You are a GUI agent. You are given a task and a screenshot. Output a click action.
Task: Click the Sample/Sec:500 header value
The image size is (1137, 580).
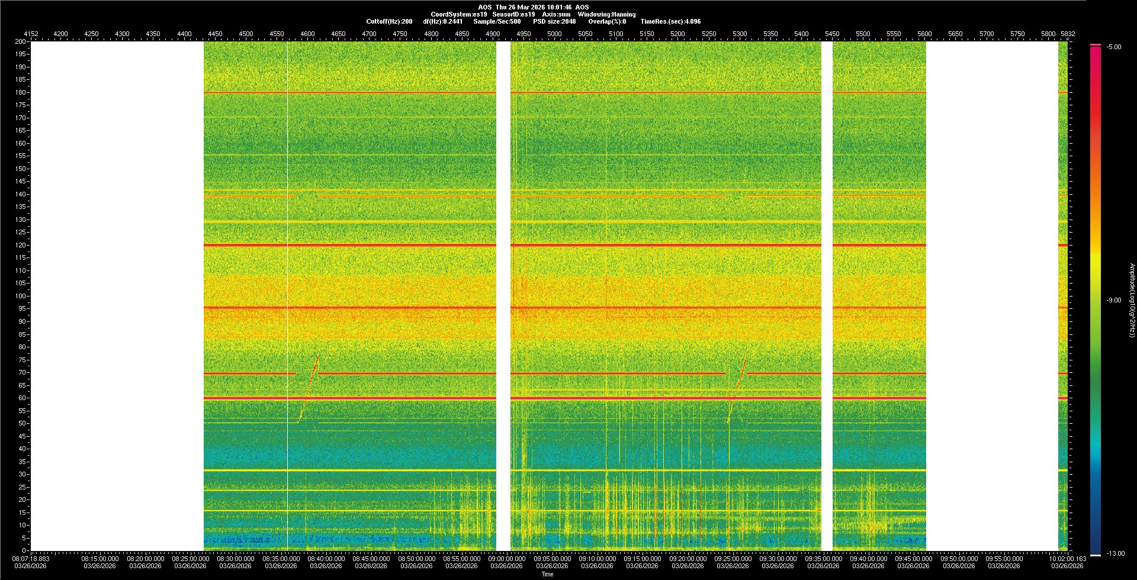497,21
